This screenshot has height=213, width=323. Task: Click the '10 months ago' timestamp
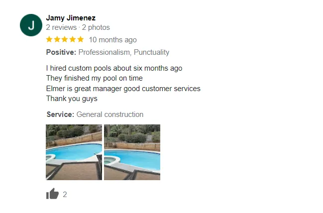coord(112,40)
